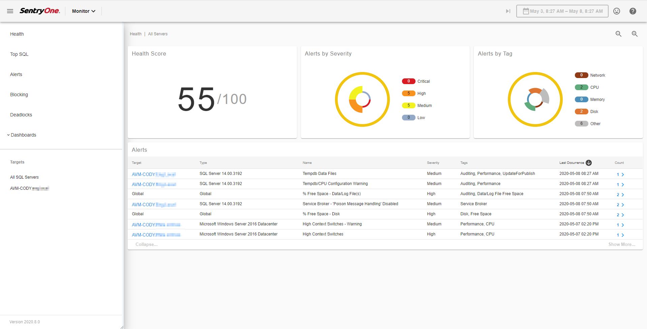
Task: Open the date range picker
Action: [x=562, y=11]
